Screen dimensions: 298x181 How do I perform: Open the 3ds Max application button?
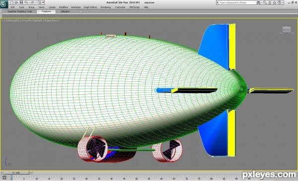(4, 4)
